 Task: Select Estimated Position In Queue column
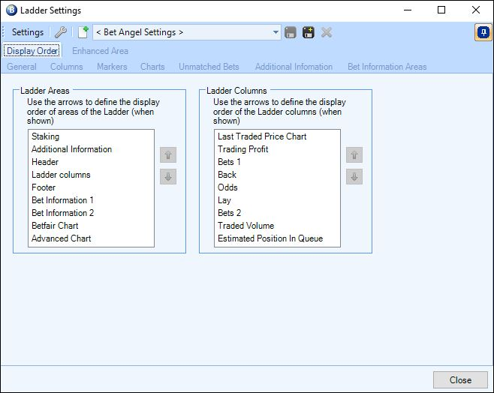270,238
